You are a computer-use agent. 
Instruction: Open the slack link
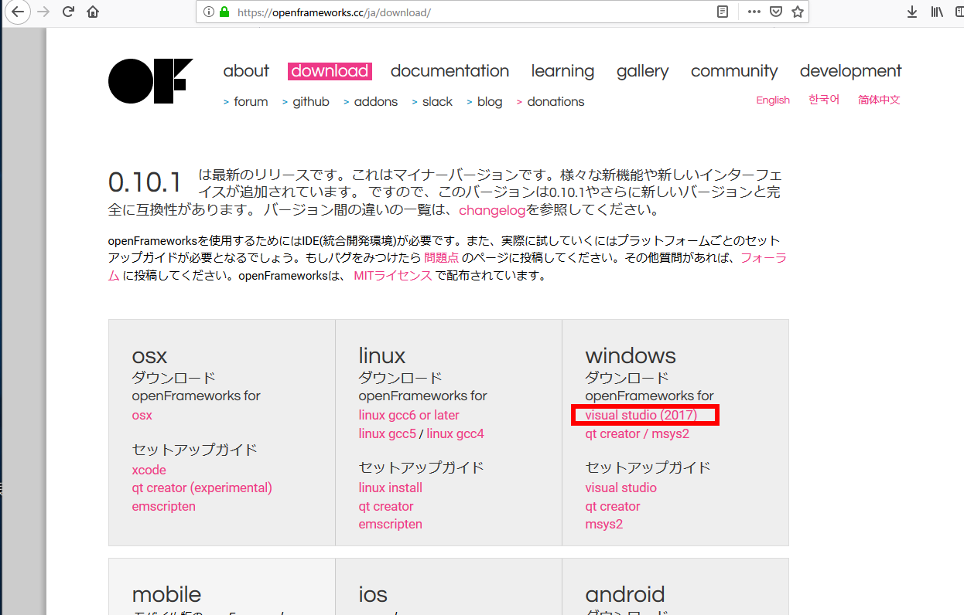(437, 102)
